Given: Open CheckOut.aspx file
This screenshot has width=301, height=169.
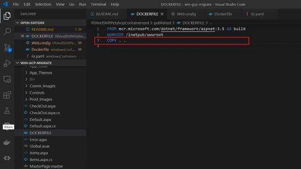Looking at the screenshot, I should pos(50,106).
